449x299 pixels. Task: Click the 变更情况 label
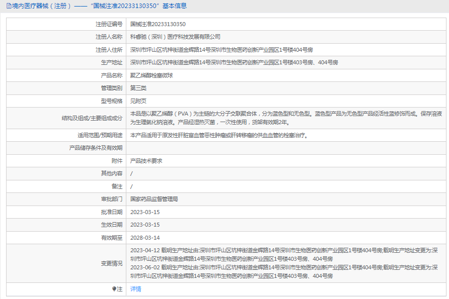pyautogui.click(x=112, y=263)
